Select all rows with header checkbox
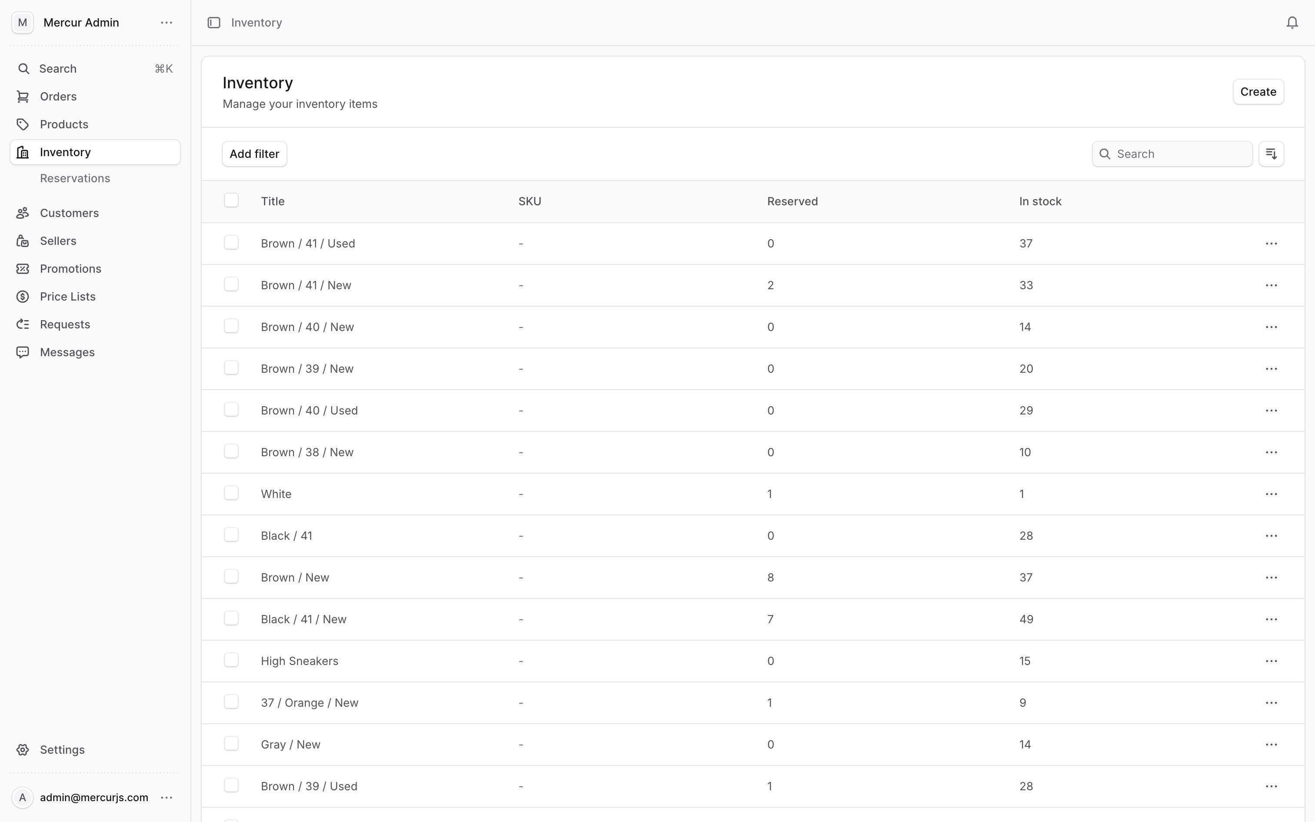The image size is (1315, 822). pos(231,200)
